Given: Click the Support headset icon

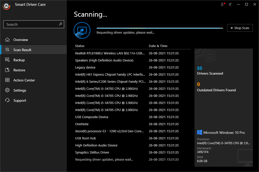Looking at the screenshot, I should 7,100.
